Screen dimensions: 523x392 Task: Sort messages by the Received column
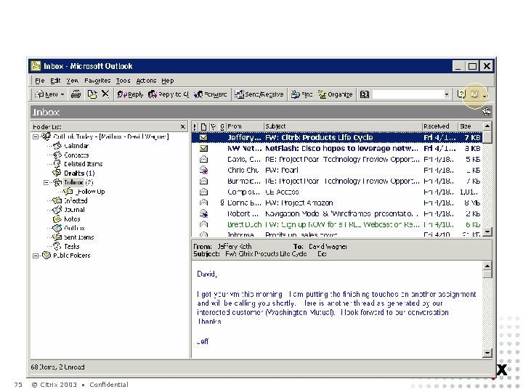point(440,126)
